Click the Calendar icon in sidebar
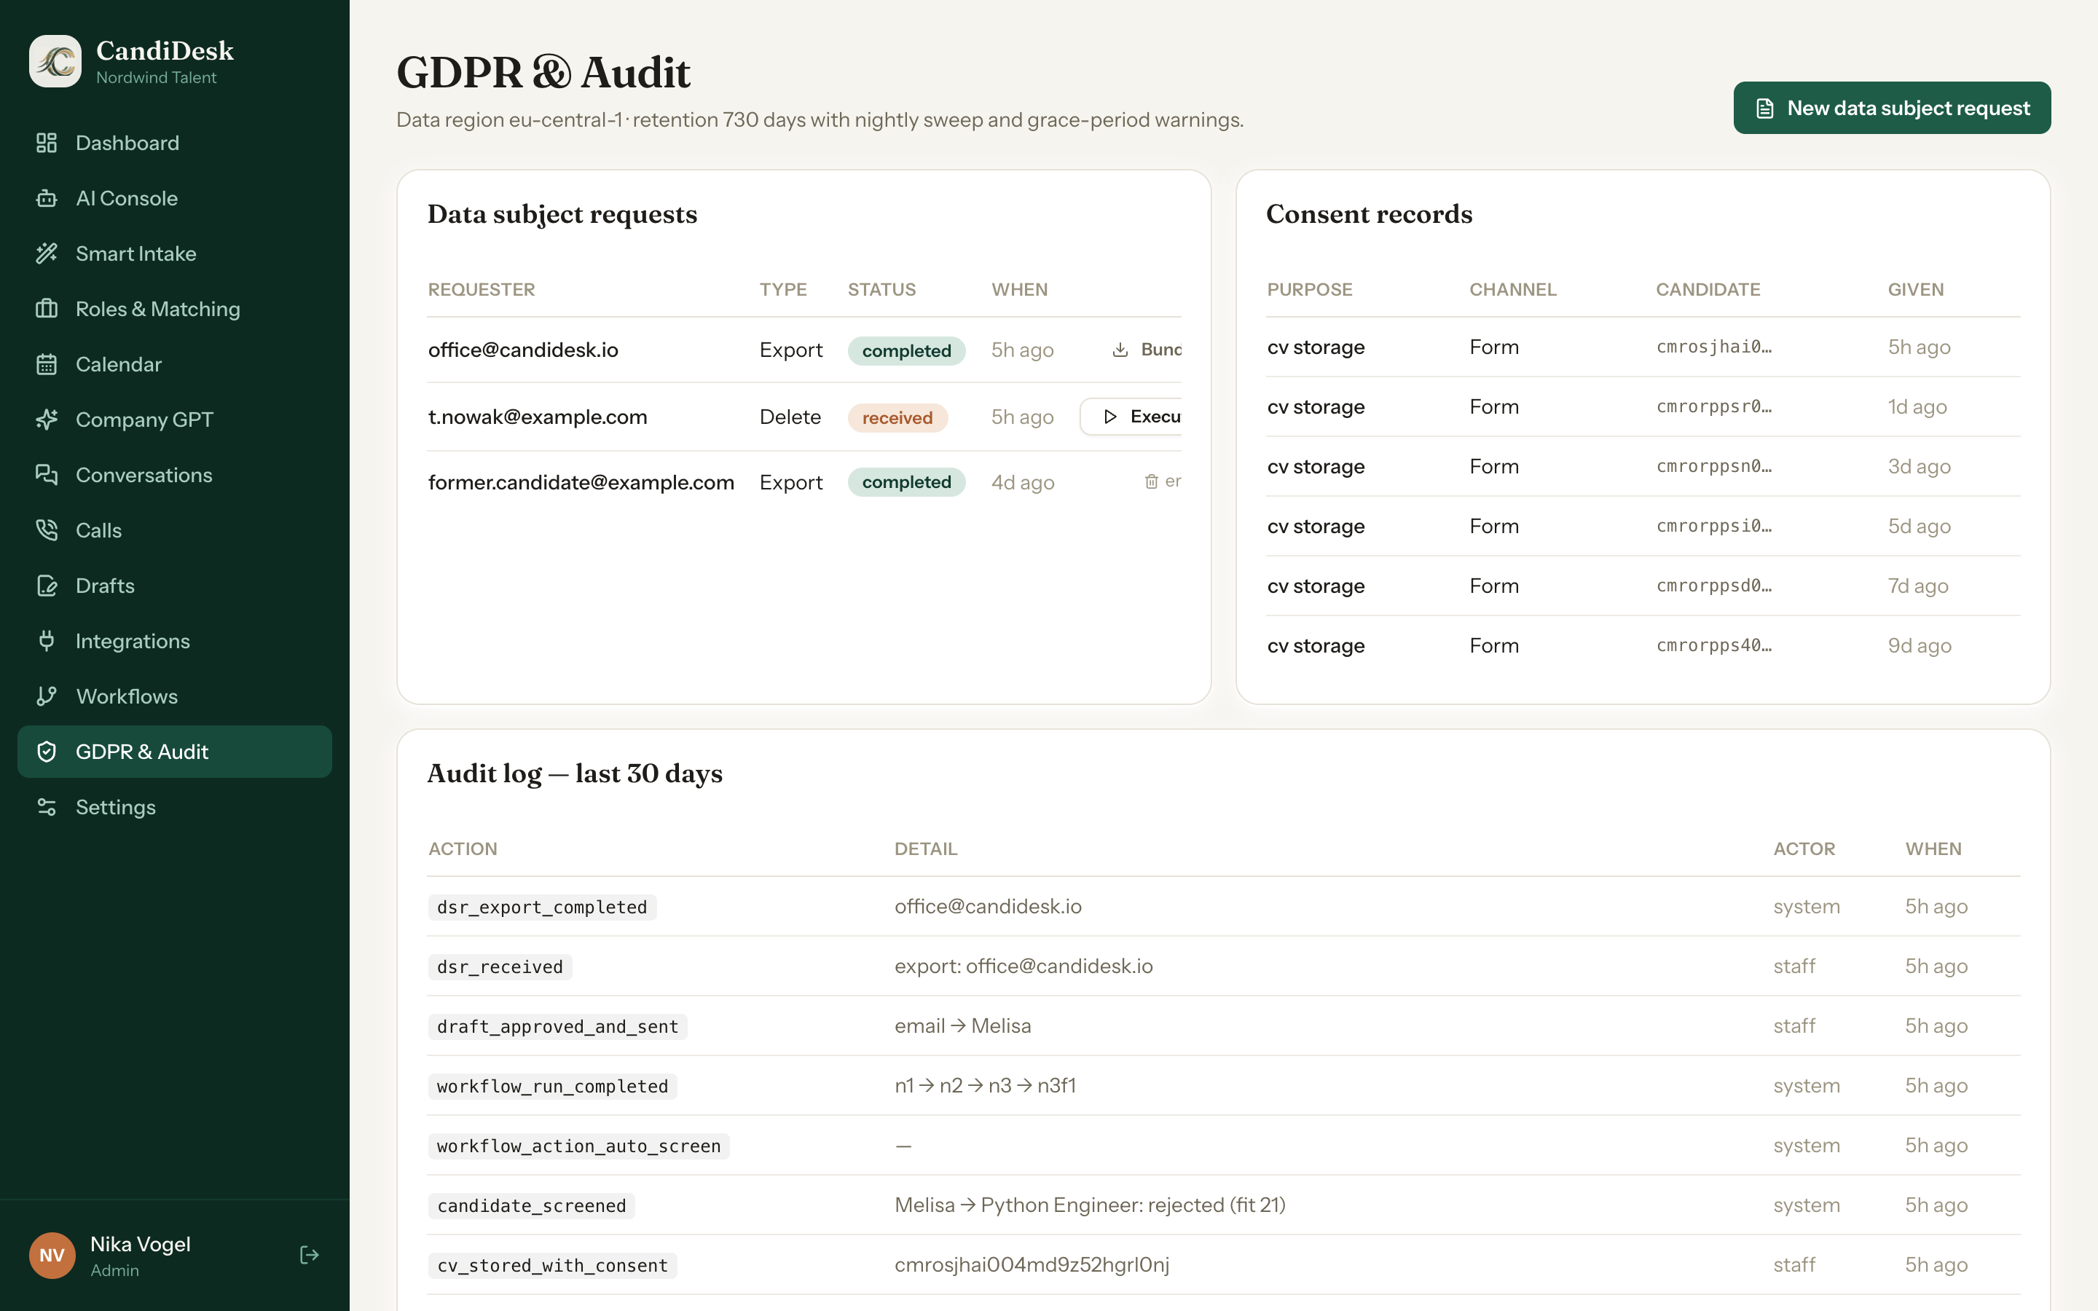The image size is (2098, 1311). click(47, 364)
